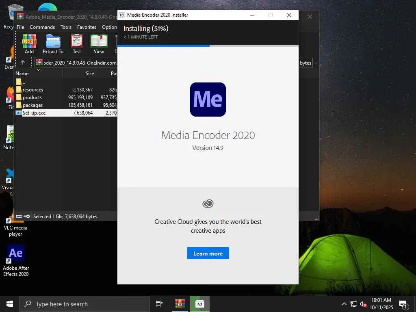Click the Me Media Encoder logo

(208, 100)
